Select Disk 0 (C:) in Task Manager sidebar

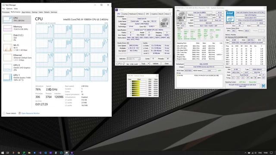pyautogui.click(x=16, y=37)
